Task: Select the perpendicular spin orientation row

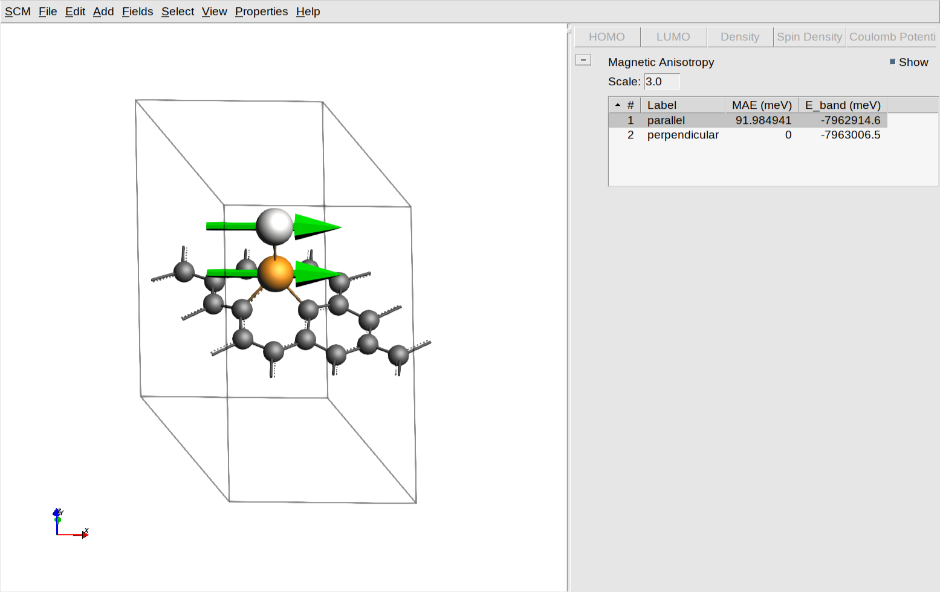Action: coord(682,135)
